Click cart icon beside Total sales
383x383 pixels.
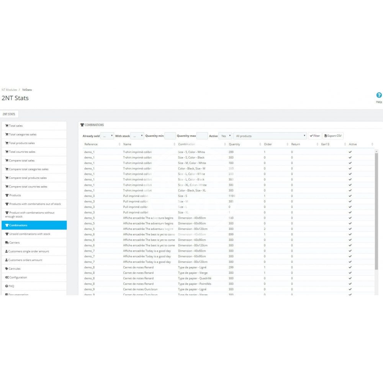tap(7, 126)
